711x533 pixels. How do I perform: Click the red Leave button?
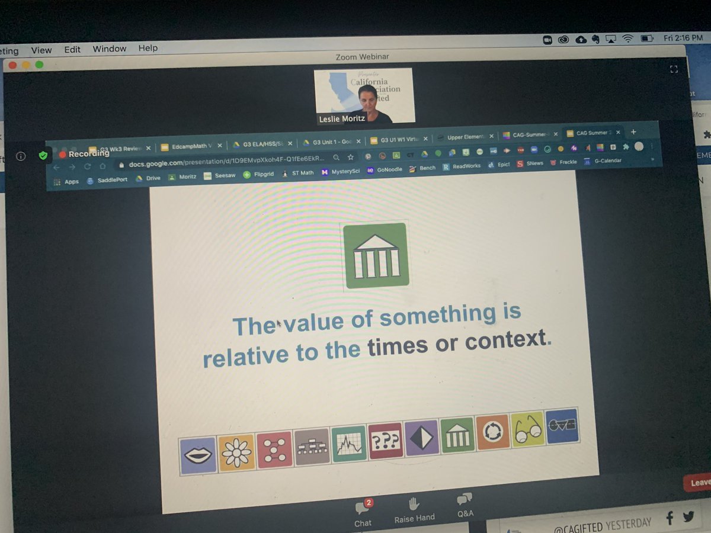[699, 483]
